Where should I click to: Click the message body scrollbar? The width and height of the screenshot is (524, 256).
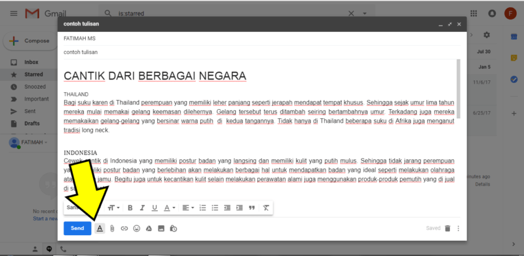coord(458,89)
